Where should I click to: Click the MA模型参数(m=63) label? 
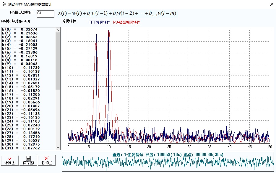coord(15,21)
